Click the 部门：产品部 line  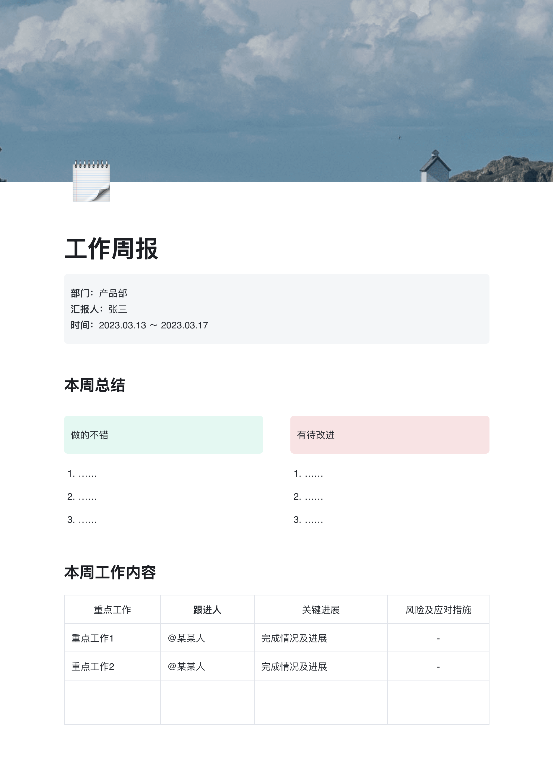tap(99, 293)
